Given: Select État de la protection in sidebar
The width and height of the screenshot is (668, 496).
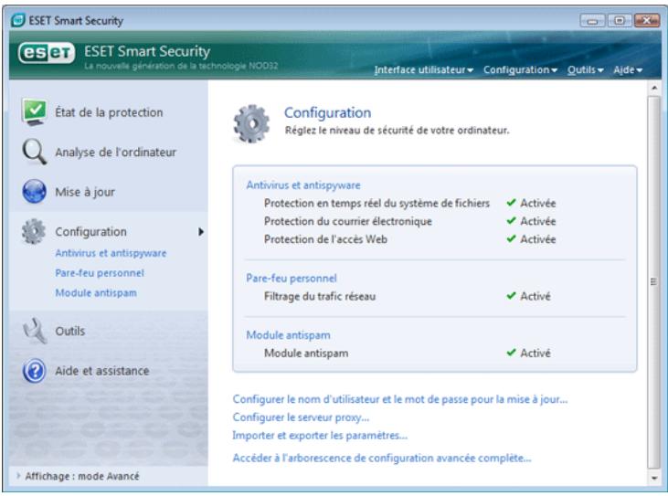Looking at the screenshot, I should coord(109,112).
